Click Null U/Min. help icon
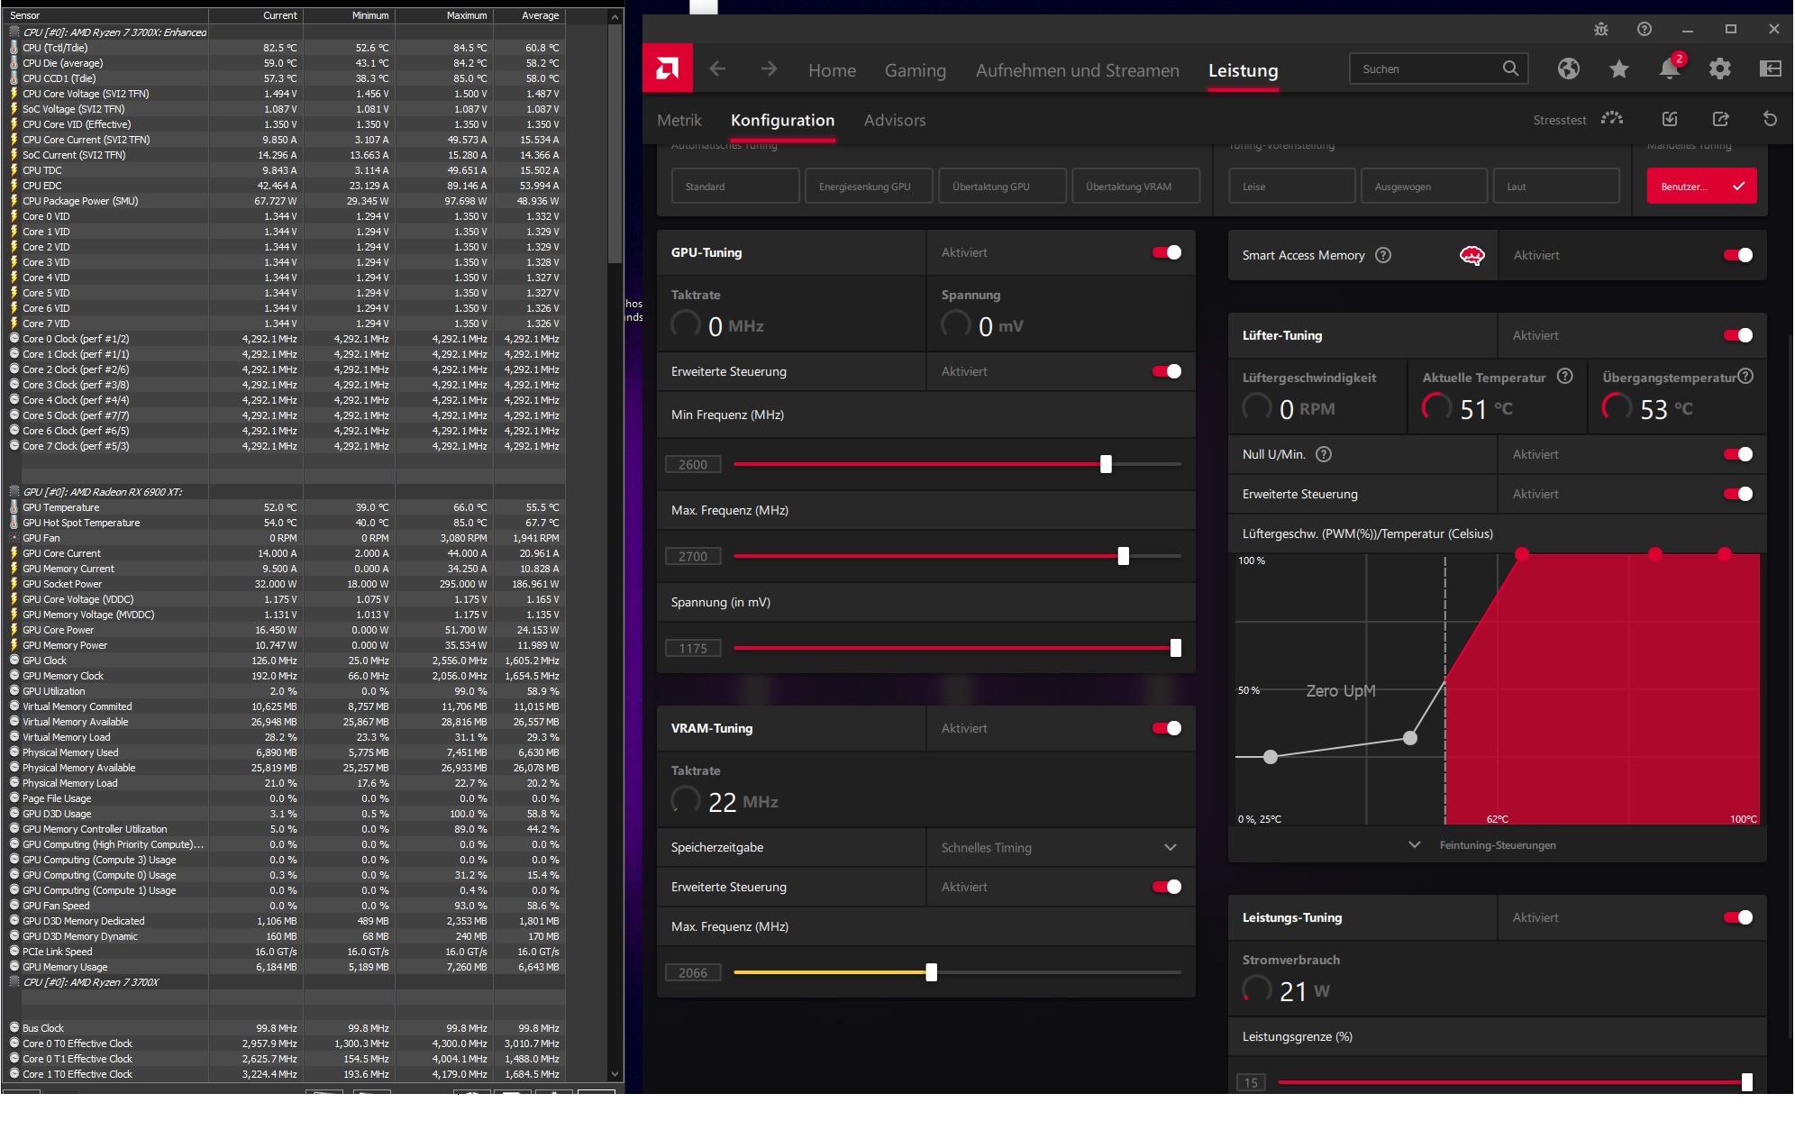Image resolution: width=1795 pixels, height=1121 pixels. click(x=1324, y=454)
